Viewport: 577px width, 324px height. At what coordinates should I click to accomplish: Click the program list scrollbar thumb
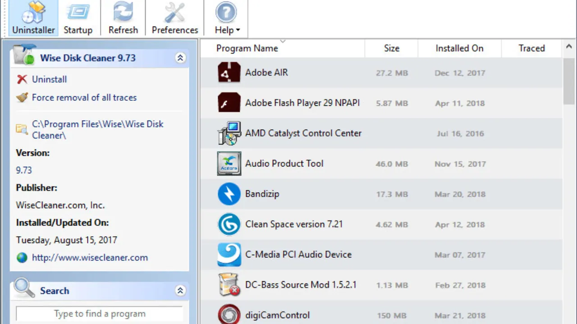569,81
